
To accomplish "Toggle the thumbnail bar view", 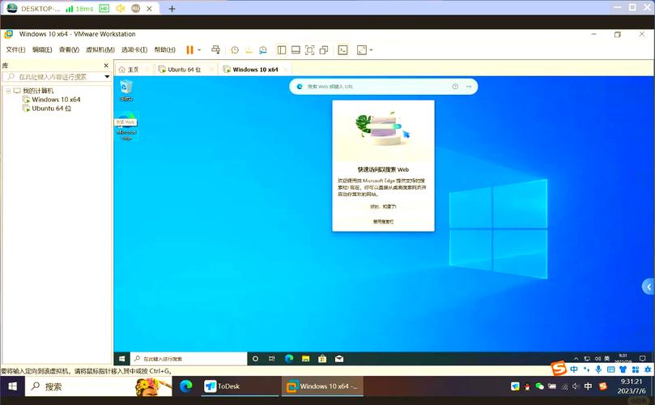I will pos(296,49).
